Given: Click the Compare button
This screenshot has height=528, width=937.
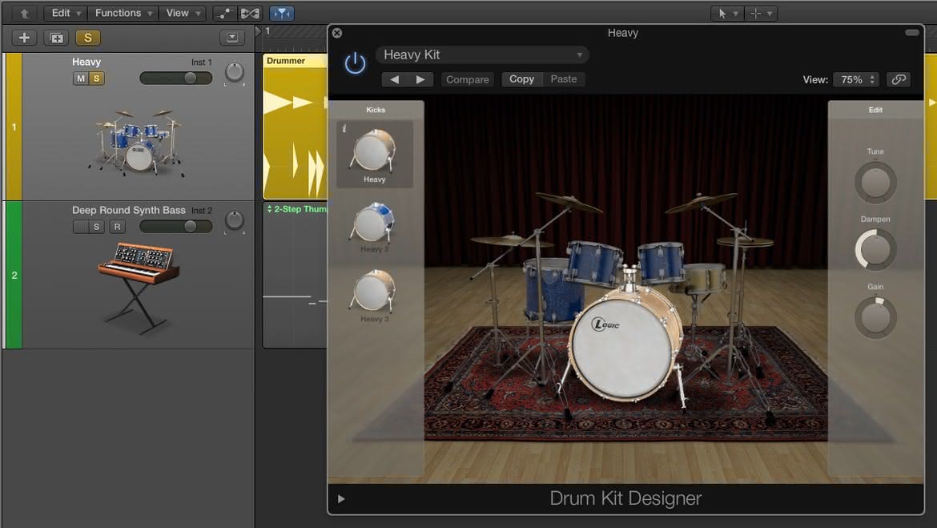Looking at the screenshot, I should tap(468, 79).
